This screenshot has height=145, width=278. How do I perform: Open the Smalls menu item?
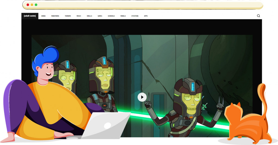coord(89,16)
